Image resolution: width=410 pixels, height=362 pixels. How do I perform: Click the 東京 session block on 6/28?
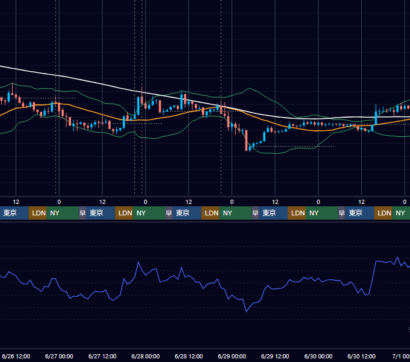click(x=187, y=213)
